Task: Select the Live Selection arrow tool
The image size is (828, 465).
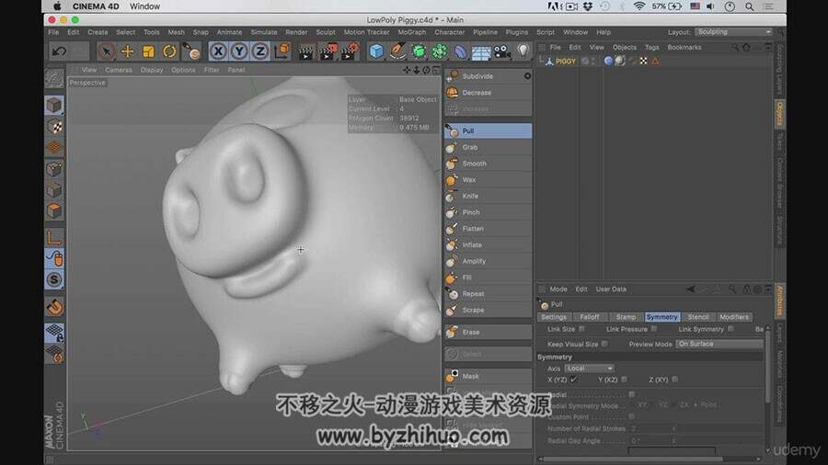Action: 106,51
